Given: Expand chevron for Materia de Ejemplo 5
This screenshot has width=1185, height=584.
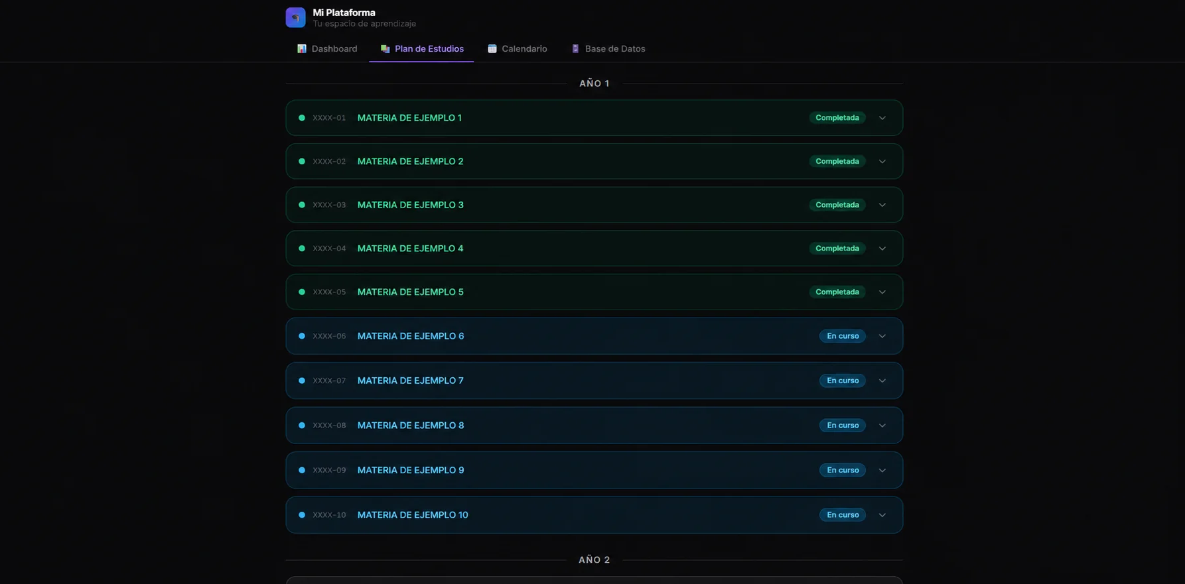Looking at the screenshot, I should tap(882, 292).
